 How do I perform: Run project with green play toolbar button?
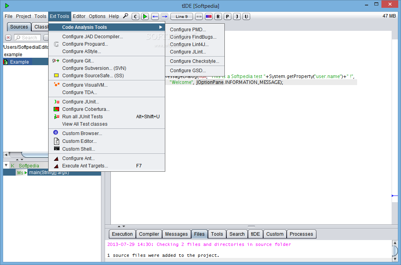(x=145, y=16)
